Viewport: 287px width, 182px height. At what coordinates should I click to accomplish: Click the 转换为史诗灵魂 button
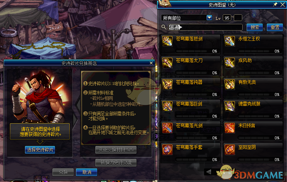[x=116, y=163]
